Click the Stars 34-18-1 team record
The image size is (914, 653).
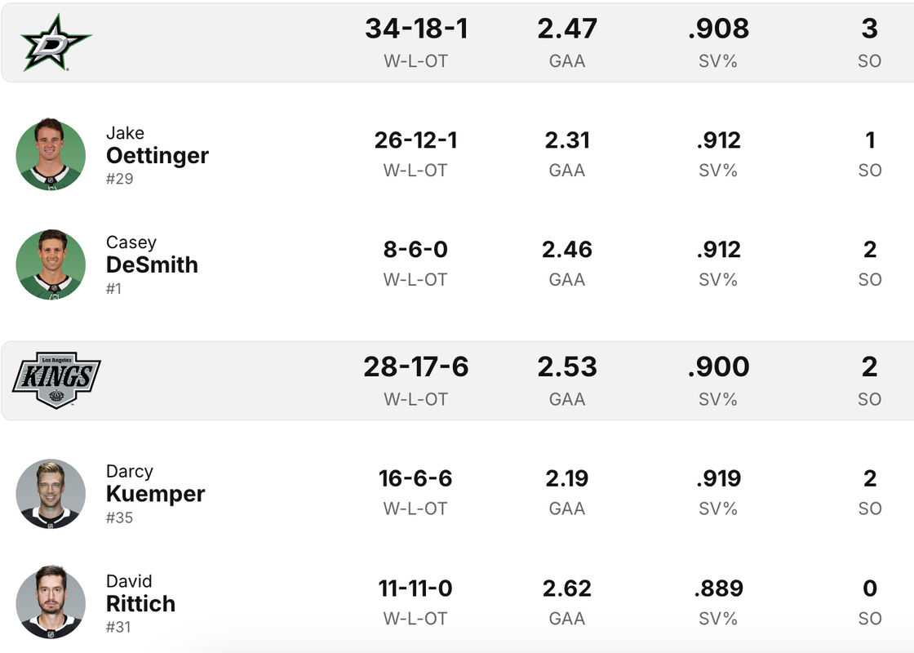pos(416,29)
